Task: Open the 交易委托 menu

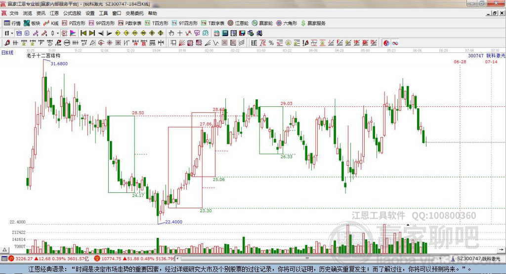Action: coord(134,13)
